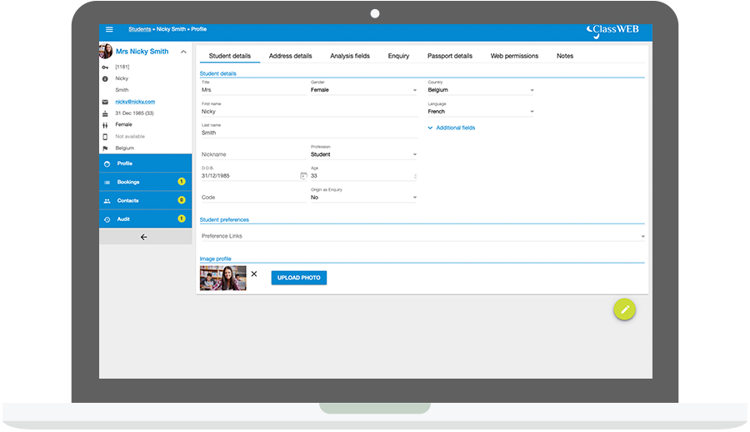Open the Preference Links dropdown
750x432 pixels.
pyautogui.click(x=422, y=236)
